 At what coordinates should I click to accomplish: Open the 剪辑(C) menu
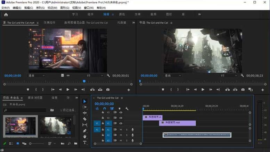pos(28,8)
